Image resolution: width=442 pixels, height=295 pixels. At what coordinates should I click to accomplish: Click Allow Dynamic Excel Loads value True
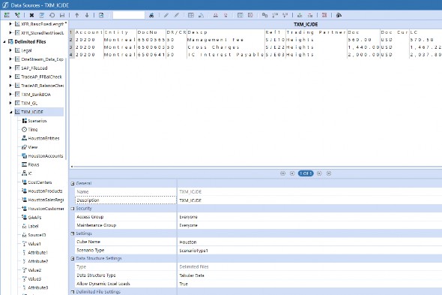click(x=184, y=284)
